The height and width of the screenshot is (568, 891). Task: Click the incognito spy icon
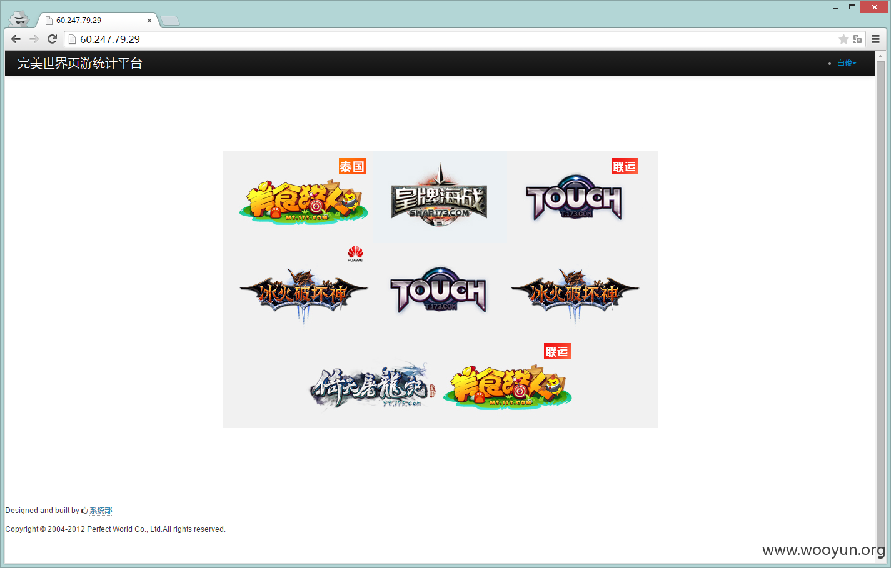[x=20, y=18]
